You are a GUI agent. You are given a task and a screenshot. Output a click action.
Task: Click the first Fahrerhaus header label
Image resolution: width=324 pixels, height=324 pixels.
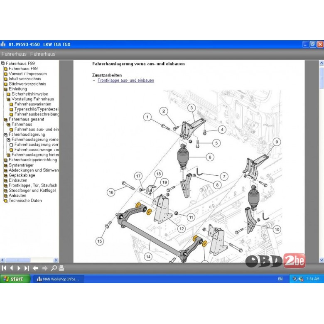14,54
